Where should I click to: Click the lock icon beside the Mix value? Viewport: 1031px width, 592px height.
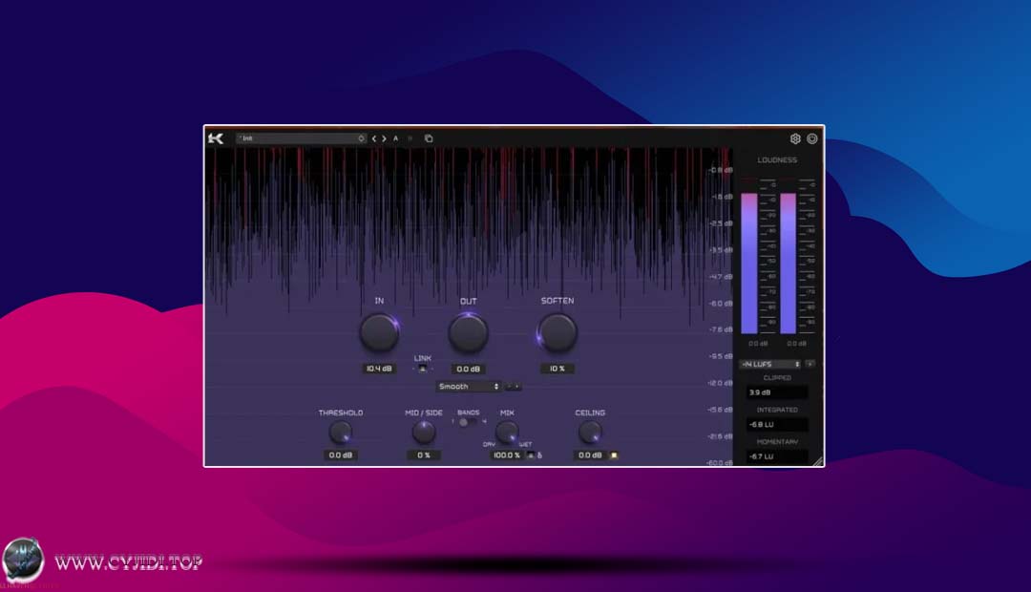539,455
